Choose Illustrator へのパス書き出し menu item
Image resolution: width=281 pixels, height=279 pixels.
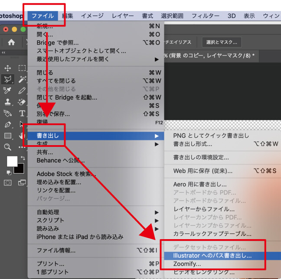click(x=212, y=256)
